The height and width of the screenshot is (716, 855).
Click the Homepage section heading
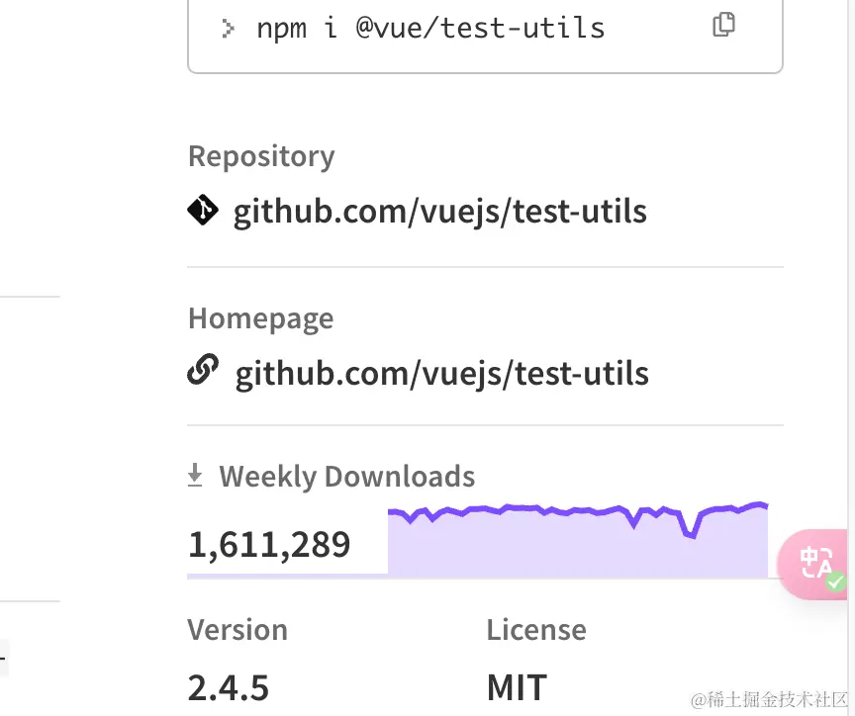click(x=260, y=318)
